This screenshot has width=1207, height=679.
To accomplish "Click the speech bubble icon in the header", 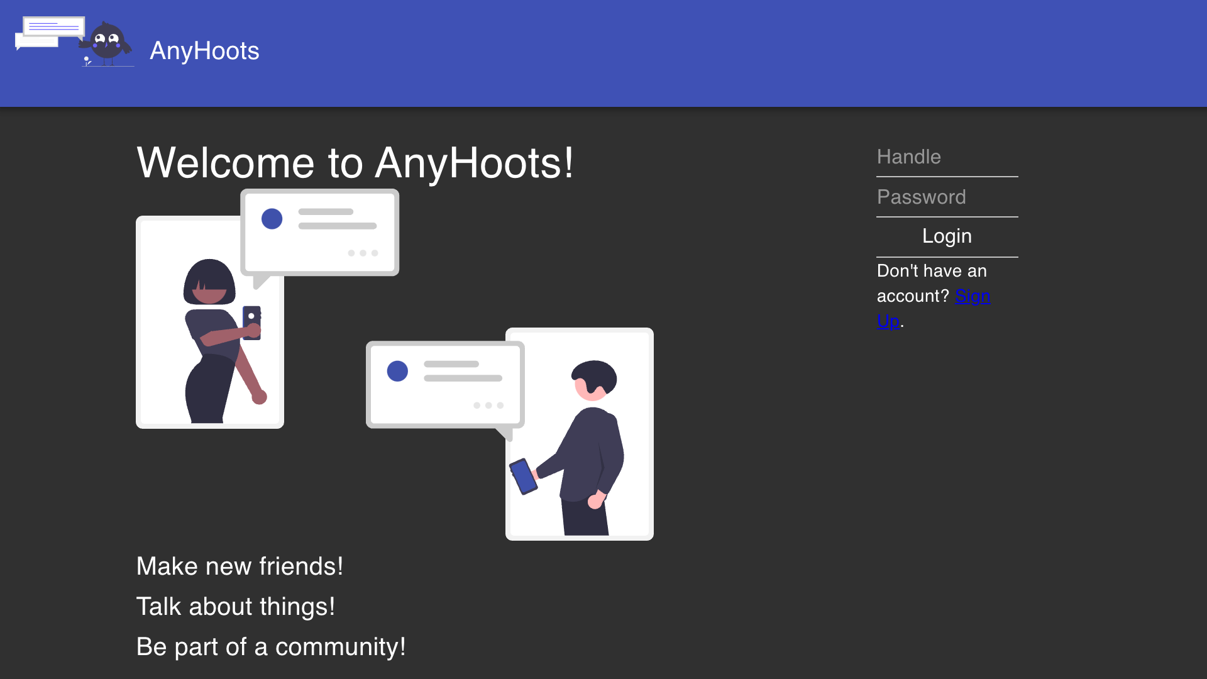I will [x=50, y=30].
